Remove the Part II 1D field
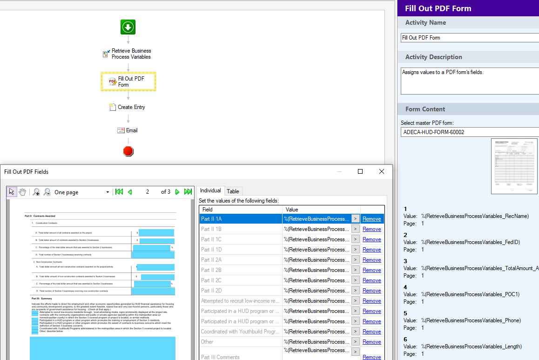Image resolution: width=539 pixels, height=360 pixels. click(371, 250)
